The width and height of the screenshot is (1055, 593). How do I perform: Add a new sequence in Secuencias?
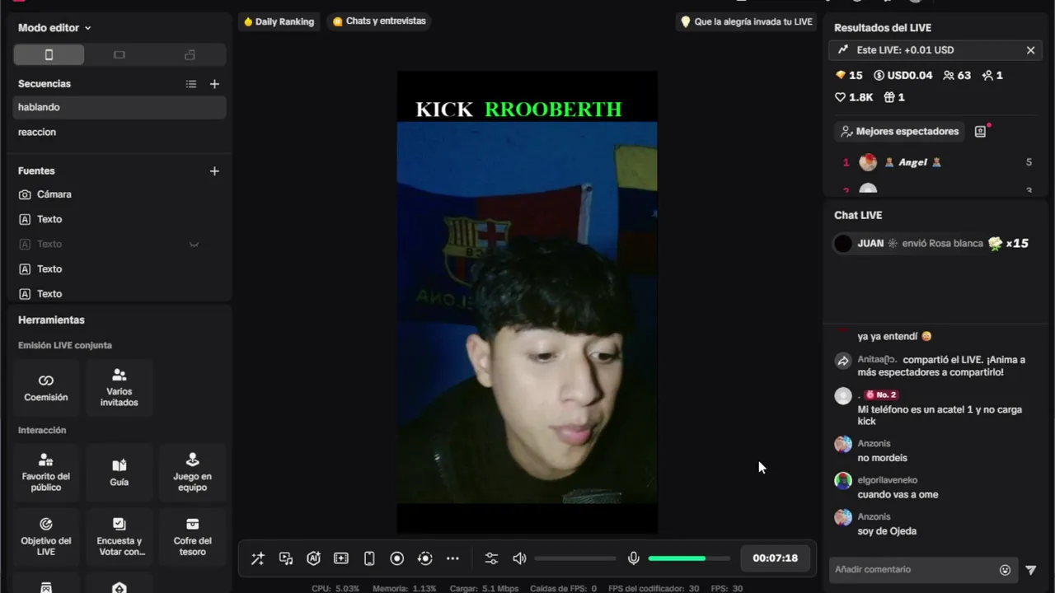214,84
